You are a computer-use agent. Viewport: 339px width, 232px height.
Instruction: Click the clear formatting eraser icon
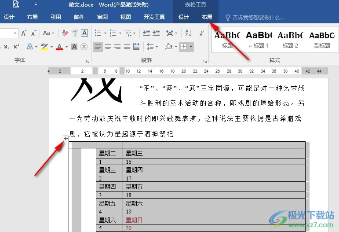65,33
